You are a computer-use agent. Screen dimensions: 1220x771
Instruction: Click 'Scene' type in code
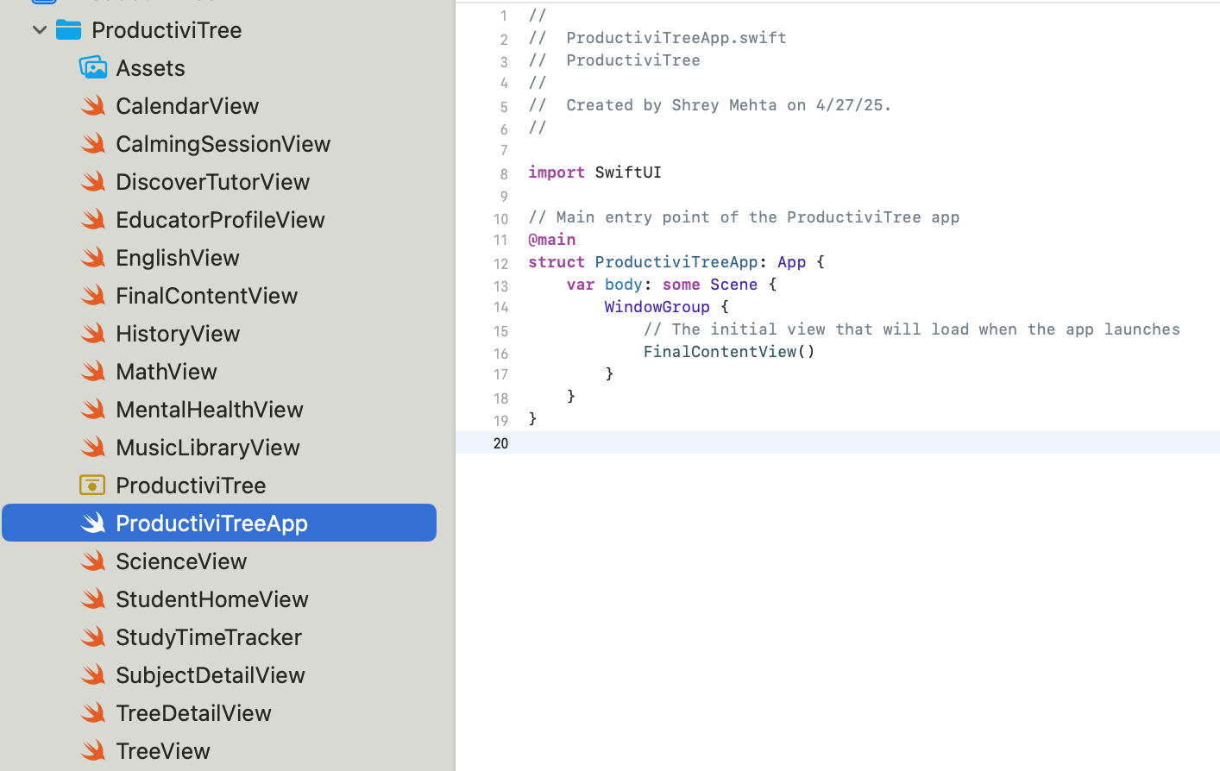point(733,284)
